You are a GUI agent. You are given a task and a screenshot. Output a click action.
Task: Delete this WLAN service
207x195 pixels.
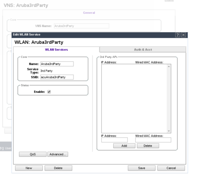[x=58, y=168]
